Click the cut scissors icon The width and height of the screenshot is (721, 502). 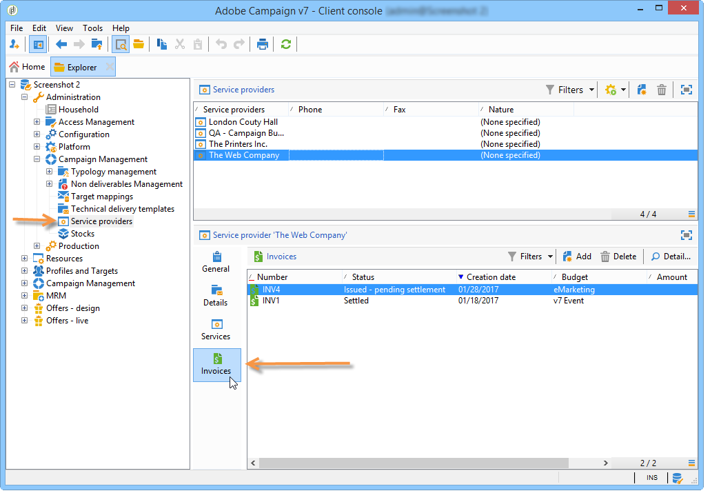tap(180, 45)
